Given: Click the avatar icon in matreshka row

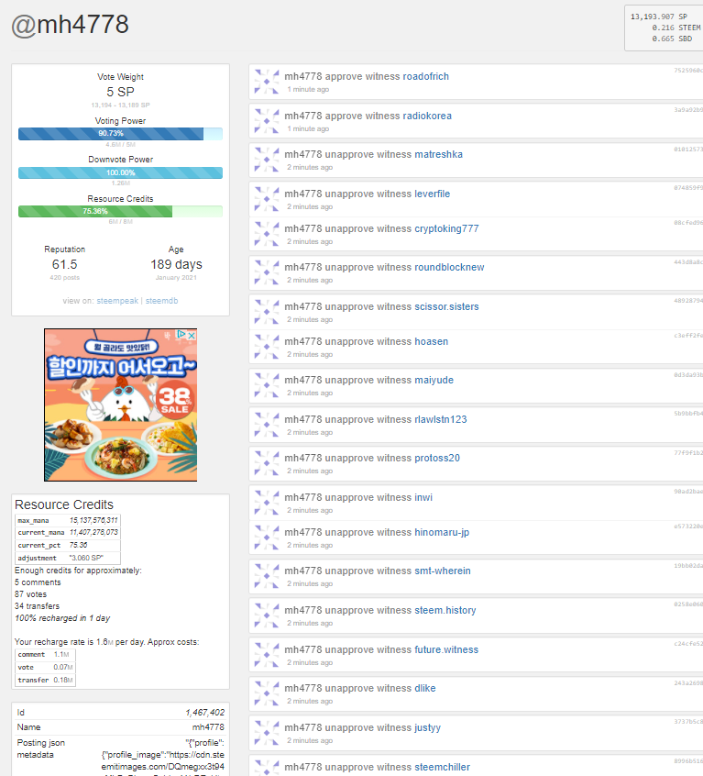Looking at the screenshot, I should pos(267,160).
